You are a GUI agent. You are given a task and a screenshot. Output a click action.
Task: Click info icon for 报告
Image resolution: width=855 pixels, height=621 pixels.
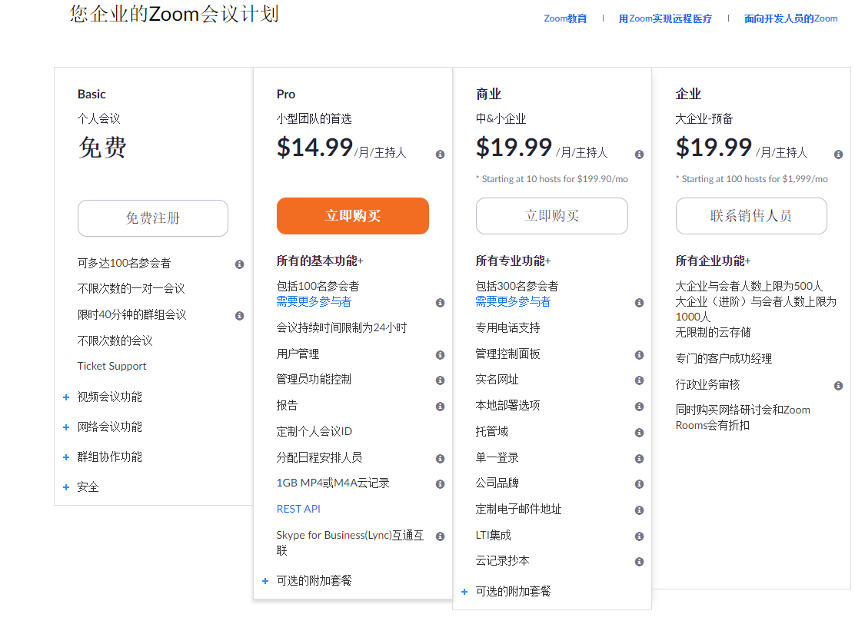pyautogui.click(x=440, y=406)
